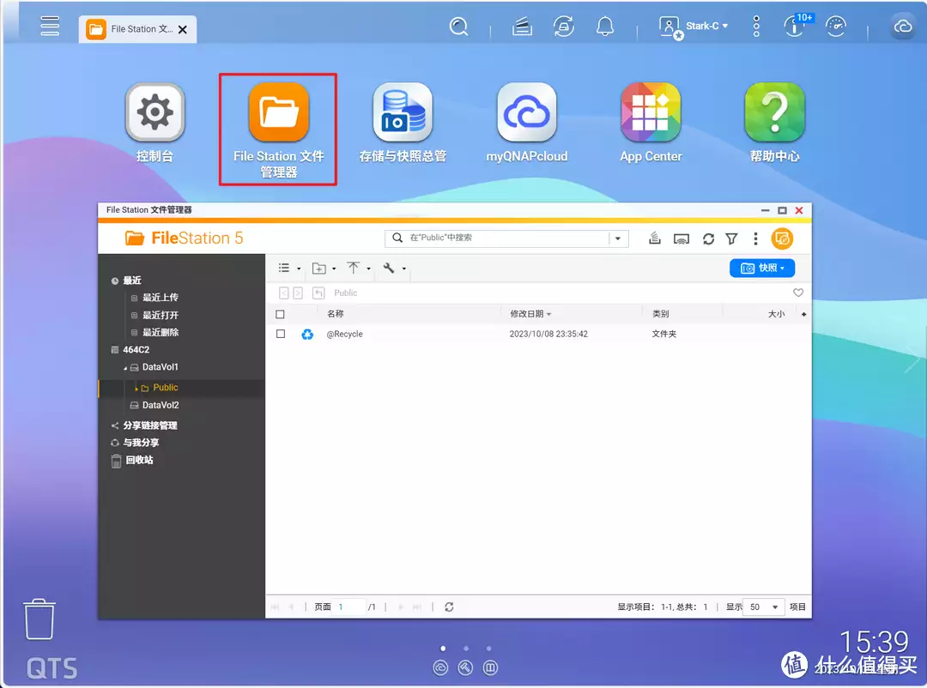Open the smart file filter funnel icon
927x688 pixels.
(x=731, y=238)
